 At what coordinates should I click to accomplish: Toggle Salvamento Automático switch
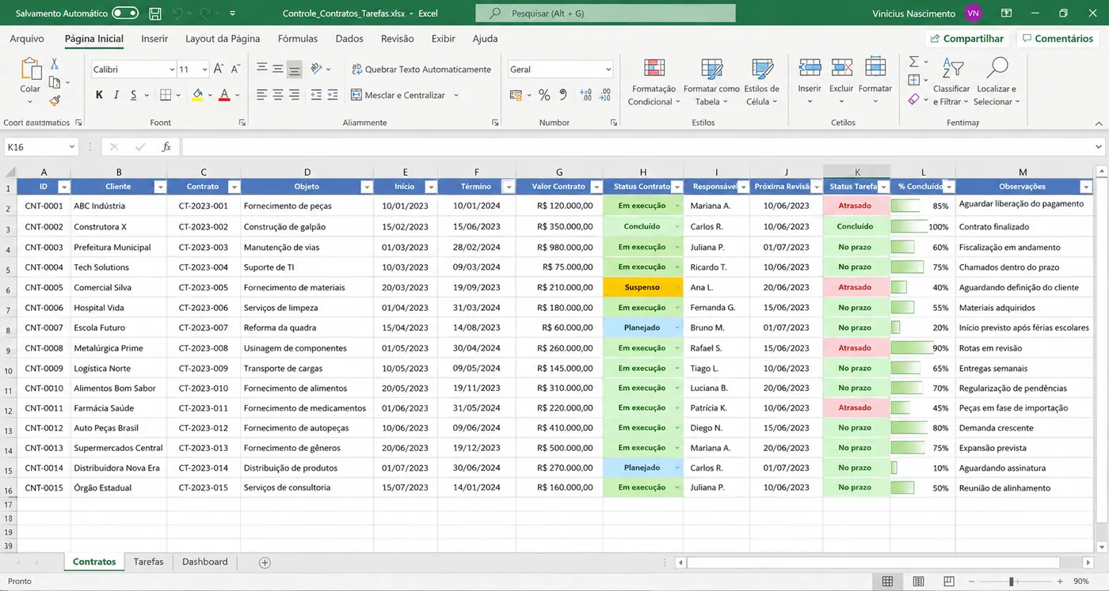(125, 13)
